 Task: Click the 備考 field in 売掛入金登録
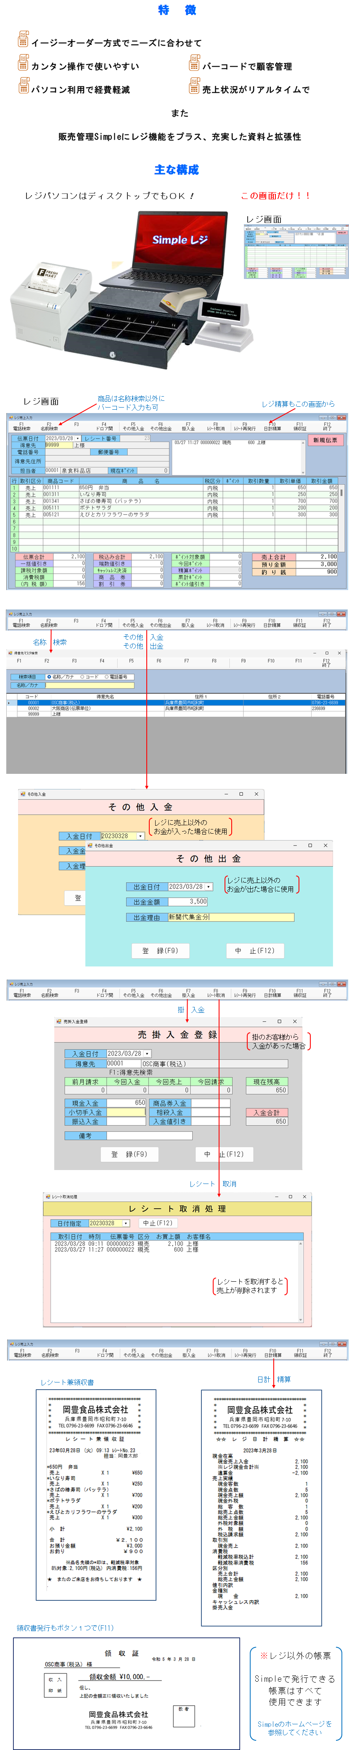[149, 1135]
